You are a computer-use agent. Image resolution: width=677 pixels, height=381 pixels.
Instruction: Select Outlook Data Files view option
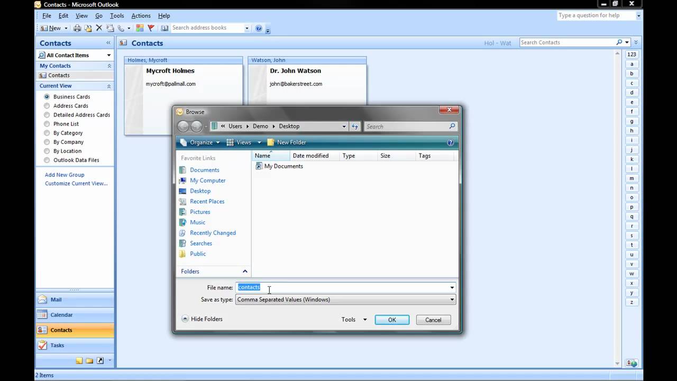pos(71,160)
